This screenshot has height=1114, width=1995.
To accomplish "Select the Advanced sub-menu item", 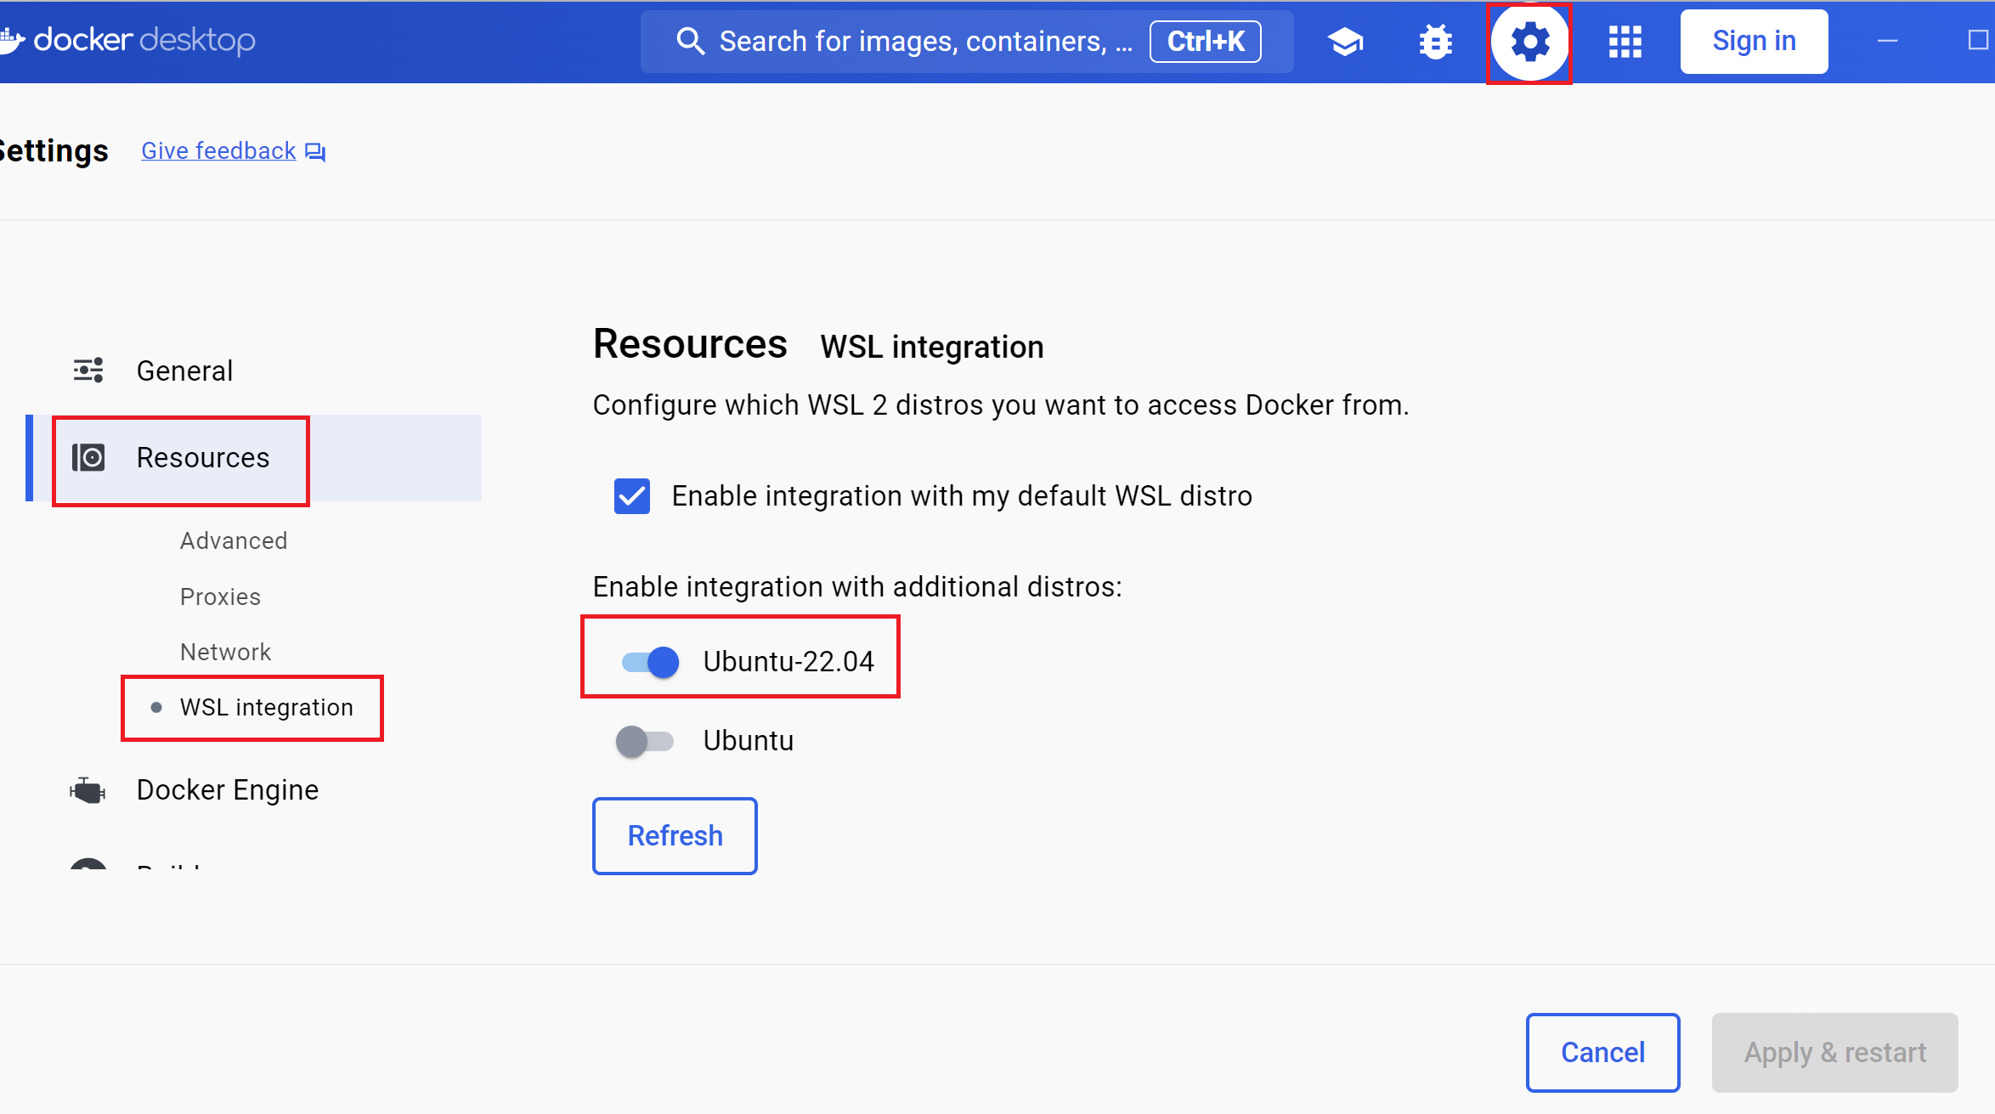I will point(234,540).
